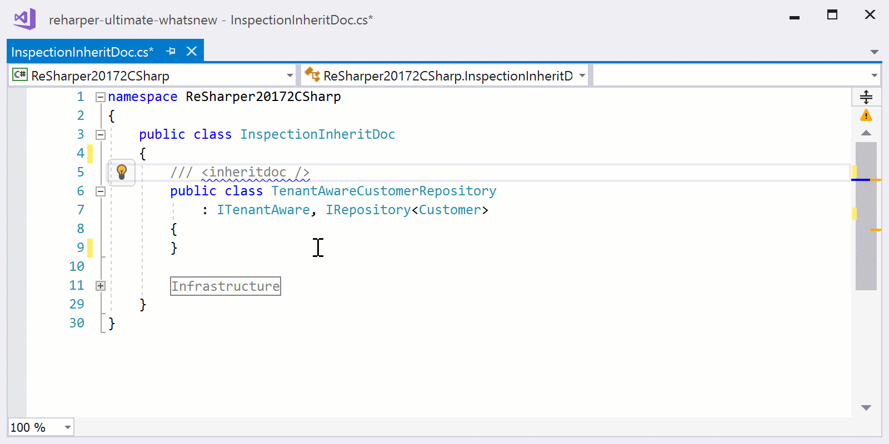Image resolution: width=889 pixels, height=444 pixels.
Task: Open the document tab list overflow arrow
Action: coord(874,52)
